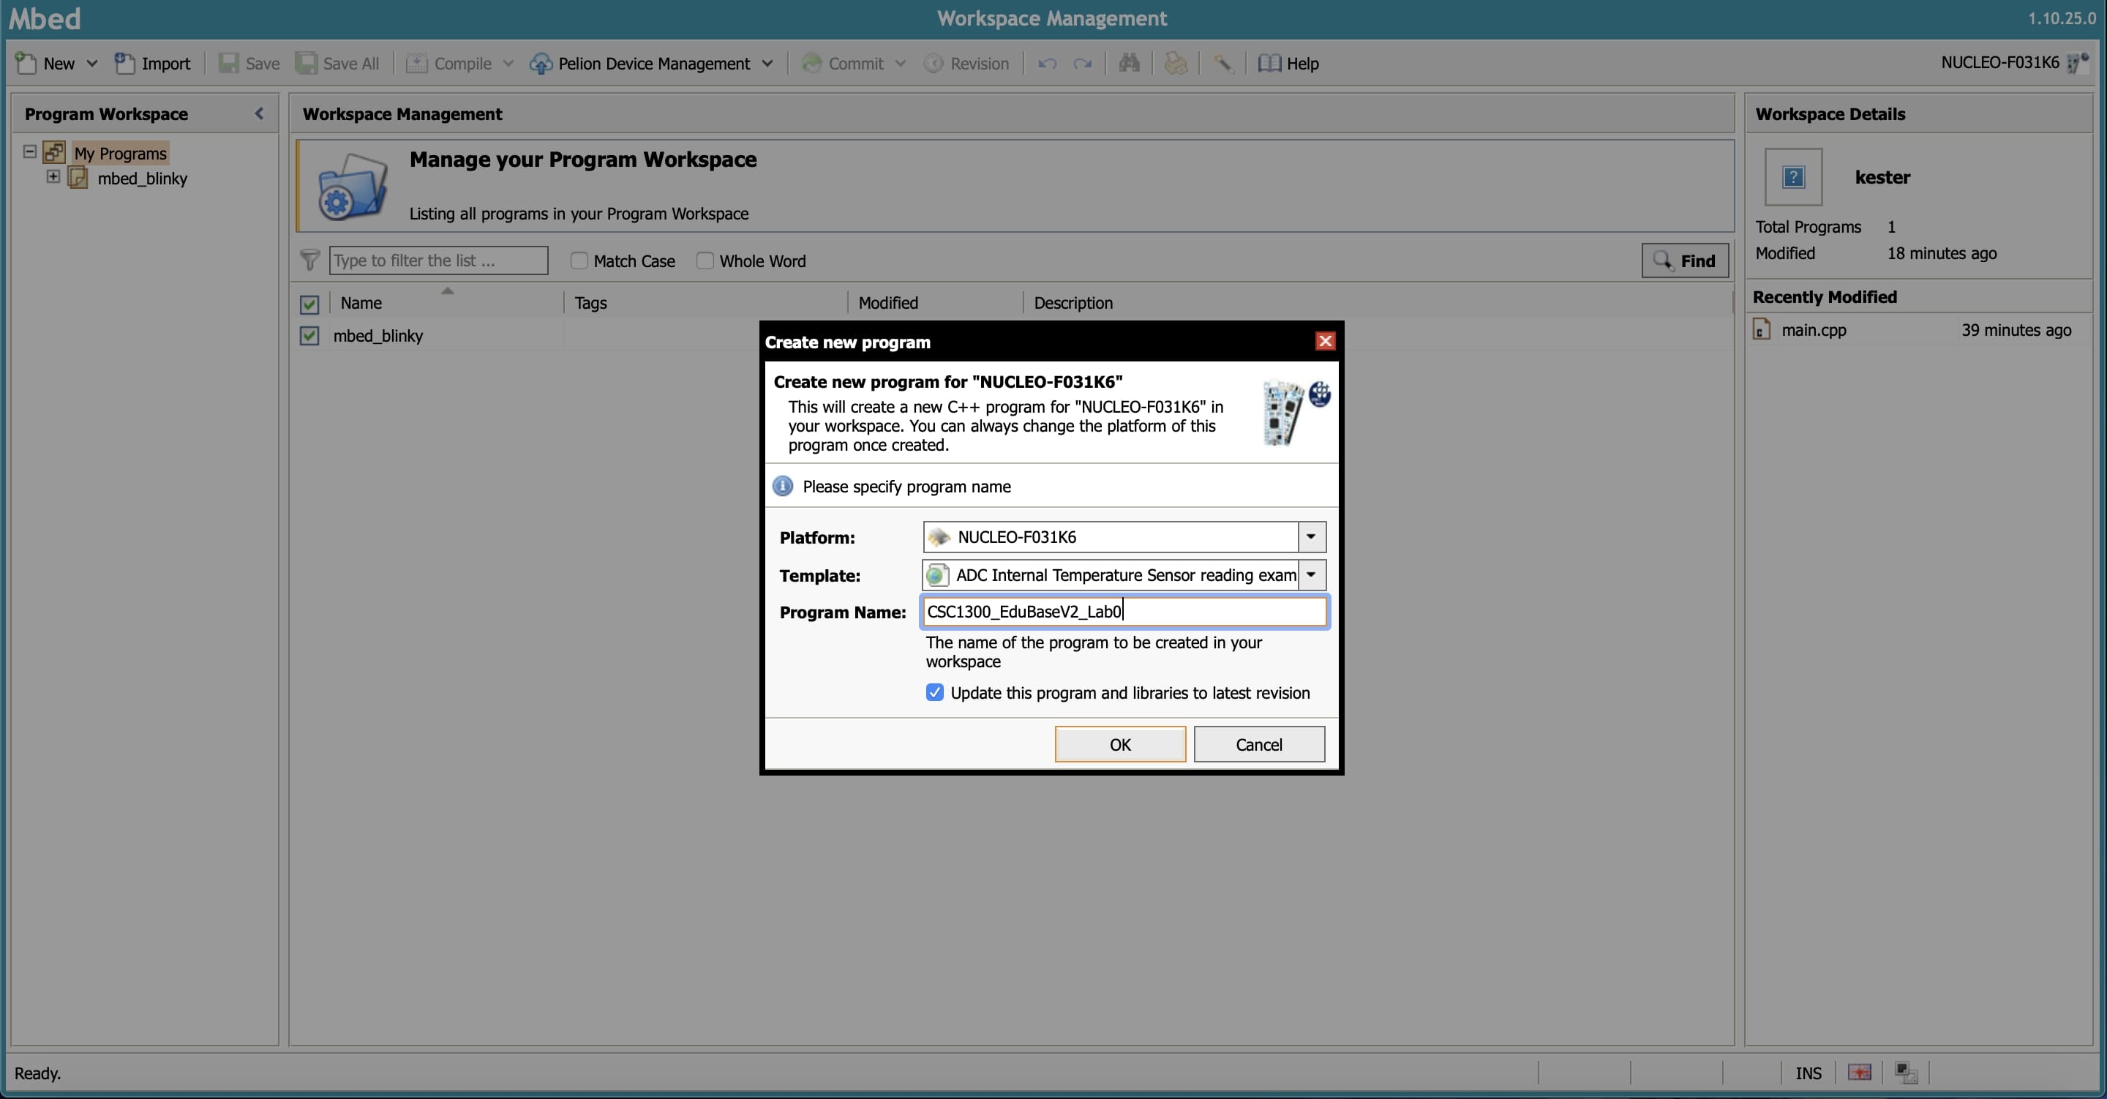
Task: Open the Template dropdown list
Action: point(1310,574)
